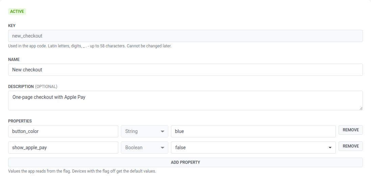Click the 'Cannot be changed later' hint text
The height and width of the screenshot is (179, 371).
point(149,46)
